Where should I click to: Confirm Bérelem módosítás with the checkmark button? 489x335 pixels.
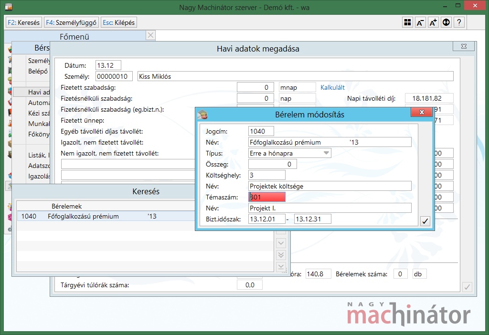tap(425, 220)
